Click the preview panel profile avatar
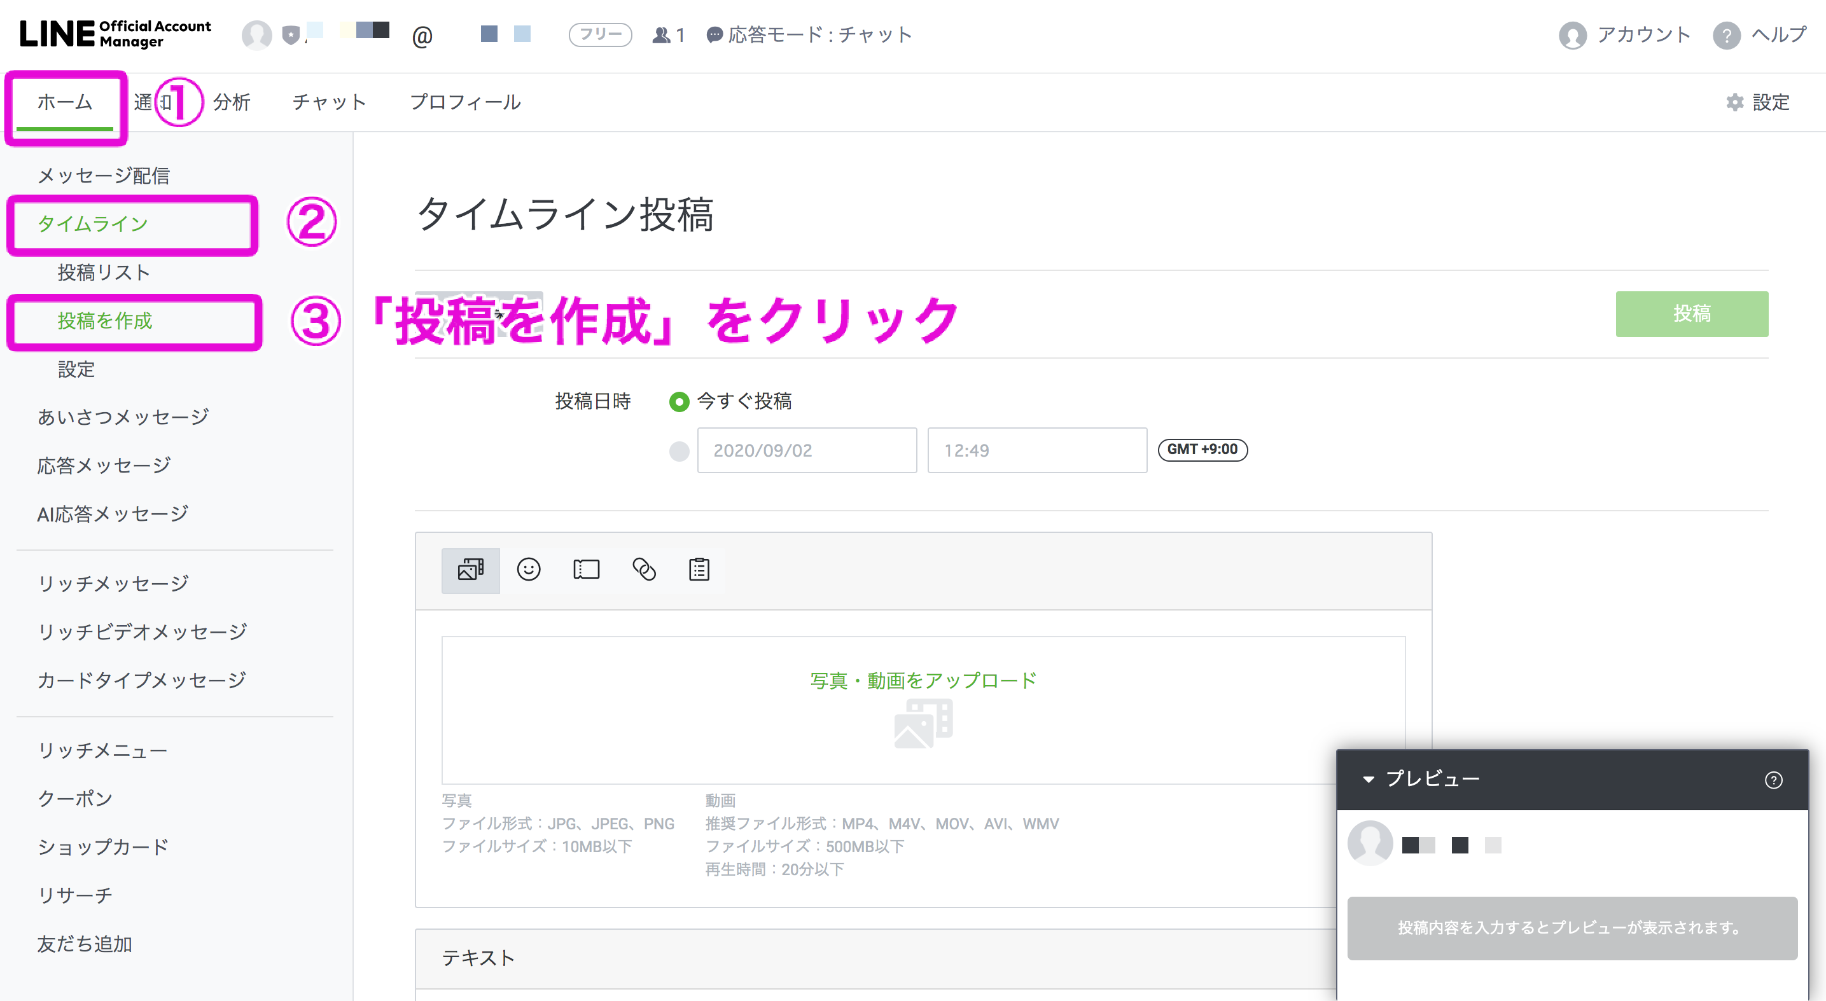1826x1001 pixels. pyautogui.click(x=1370, y=843)
